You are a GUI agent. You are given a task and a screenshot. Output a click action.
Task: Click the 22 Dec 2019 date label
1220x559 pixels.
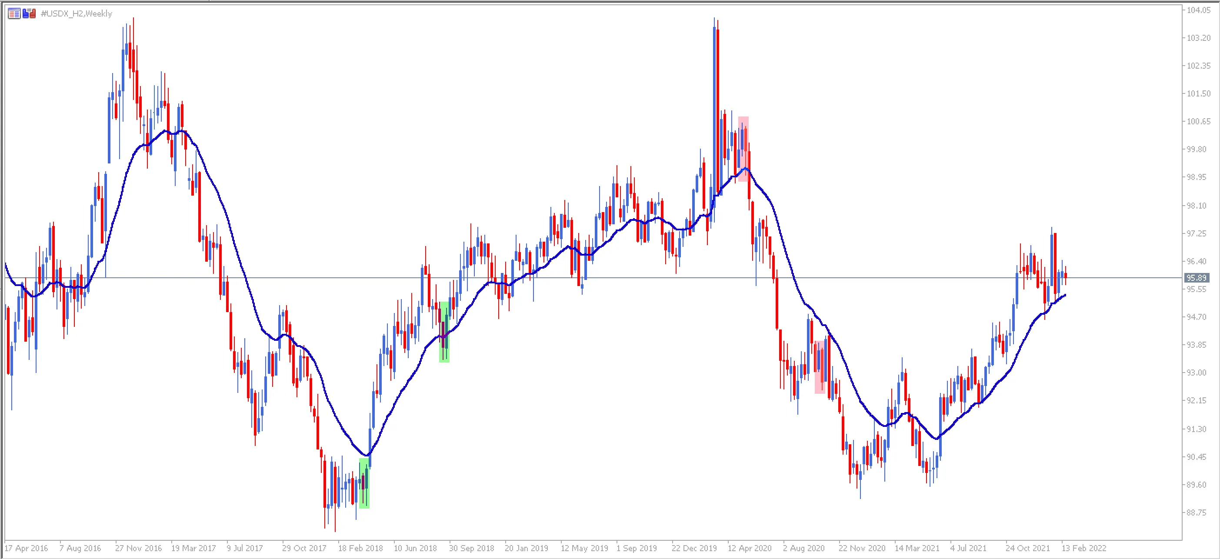point(694,548)
